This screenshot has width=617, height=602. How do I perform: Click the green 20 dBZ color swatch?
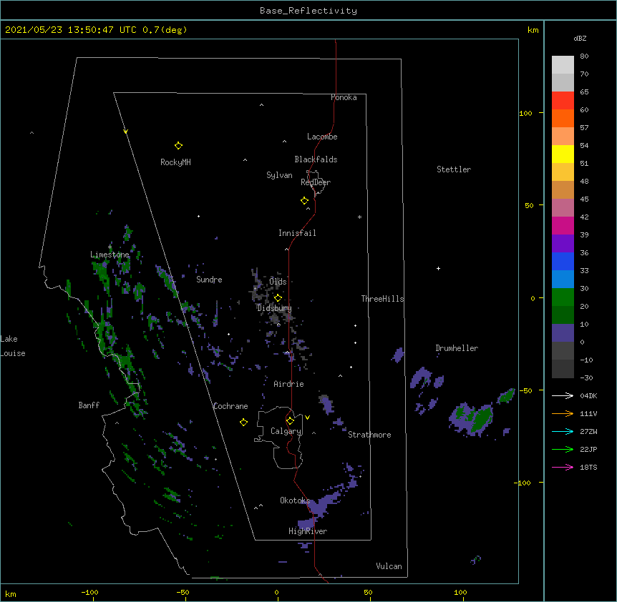563,297
